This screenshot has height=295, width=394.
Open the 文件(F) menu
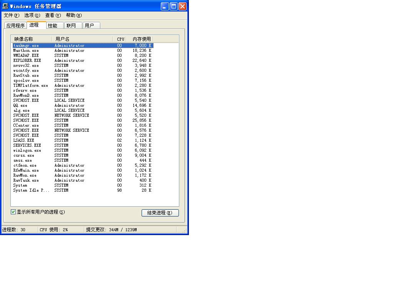coord(12,15)
